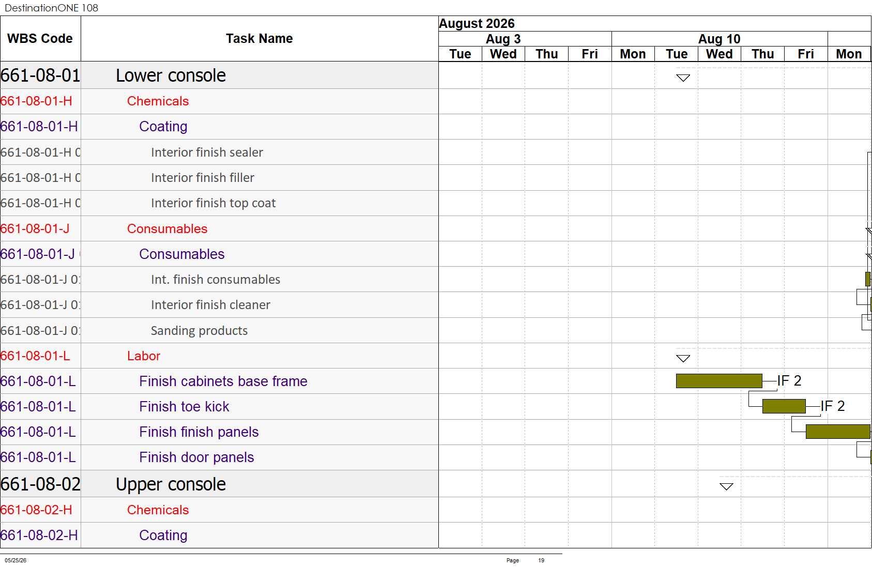The width and height of the screenshot is (872, 567).
Task: Click the Tue day header under Aug 3
Action: pos(460,54)
